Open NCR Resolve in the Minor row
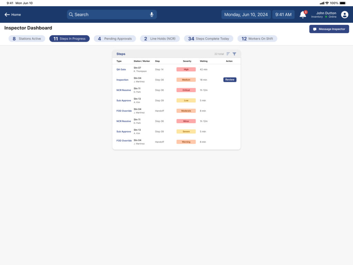The height and width of the screenshot is (265, 353). click(124, 121)
